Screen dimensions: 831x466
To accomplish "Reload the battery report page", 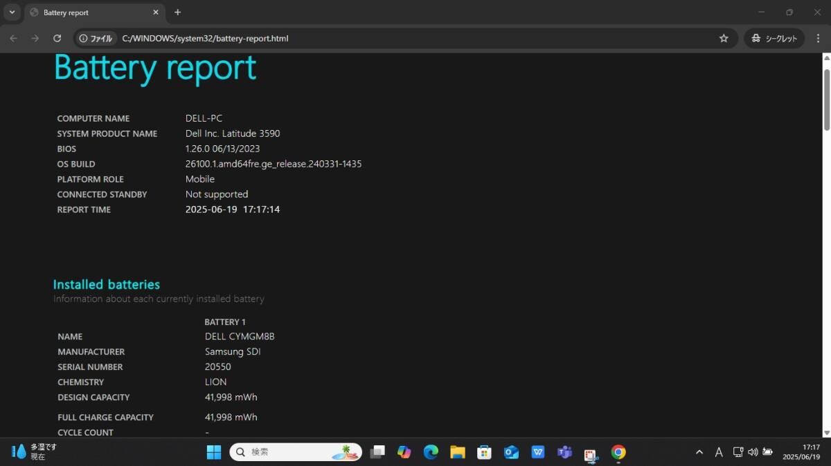I will pyautogui.click(x=57, y=38).
